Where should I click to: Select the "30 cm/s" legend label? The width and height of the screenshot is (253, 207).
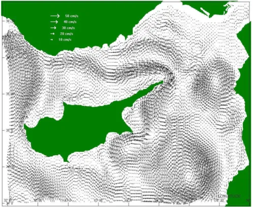click(69, 28)
